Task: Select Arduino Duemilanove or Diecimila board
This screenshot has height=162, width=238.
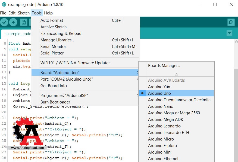Action: point(176,100)
